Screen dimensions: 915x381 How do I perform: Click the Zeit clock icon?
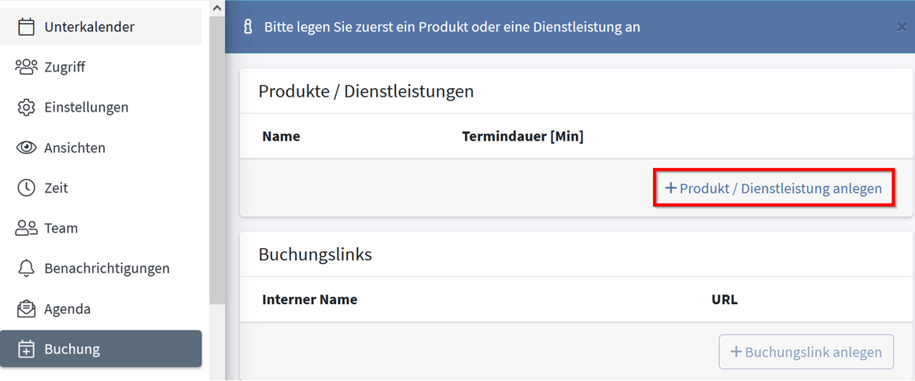[26, 189]
